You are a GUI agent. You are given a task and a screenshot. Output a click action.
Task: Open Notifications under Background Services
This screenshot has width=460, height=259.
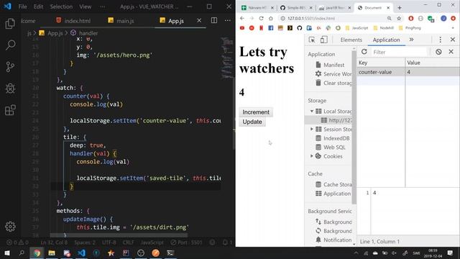click(333, 240)
